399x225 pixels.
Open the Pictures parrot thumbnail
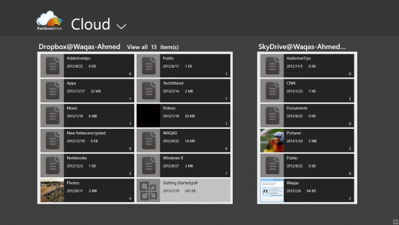pos(272,140)
